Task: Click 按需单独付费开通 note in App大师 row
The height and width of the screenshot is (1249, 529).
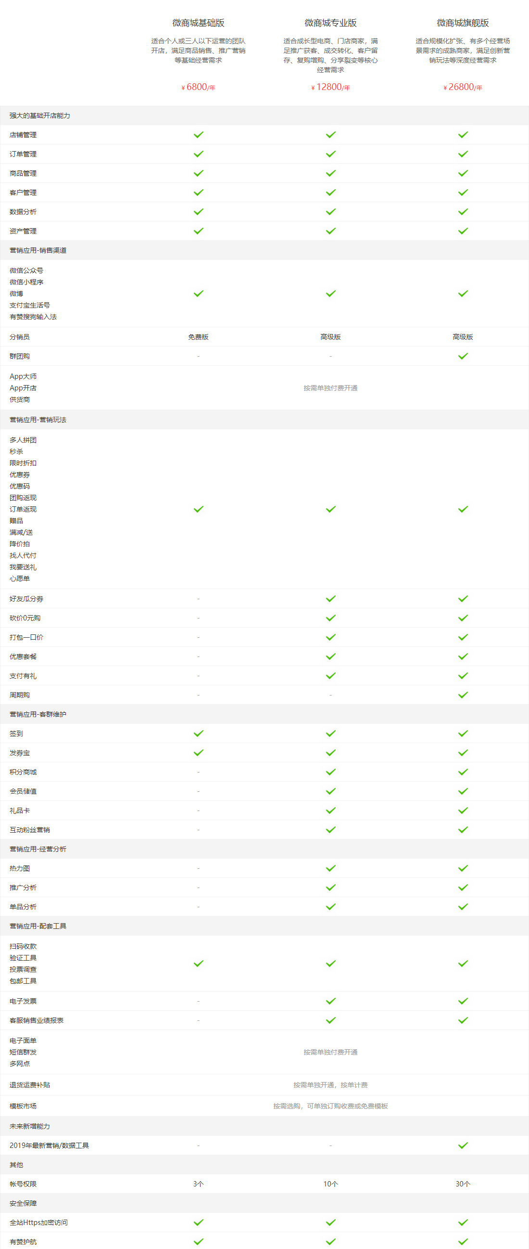Action: pyautogui.click(x=330, y=388)
